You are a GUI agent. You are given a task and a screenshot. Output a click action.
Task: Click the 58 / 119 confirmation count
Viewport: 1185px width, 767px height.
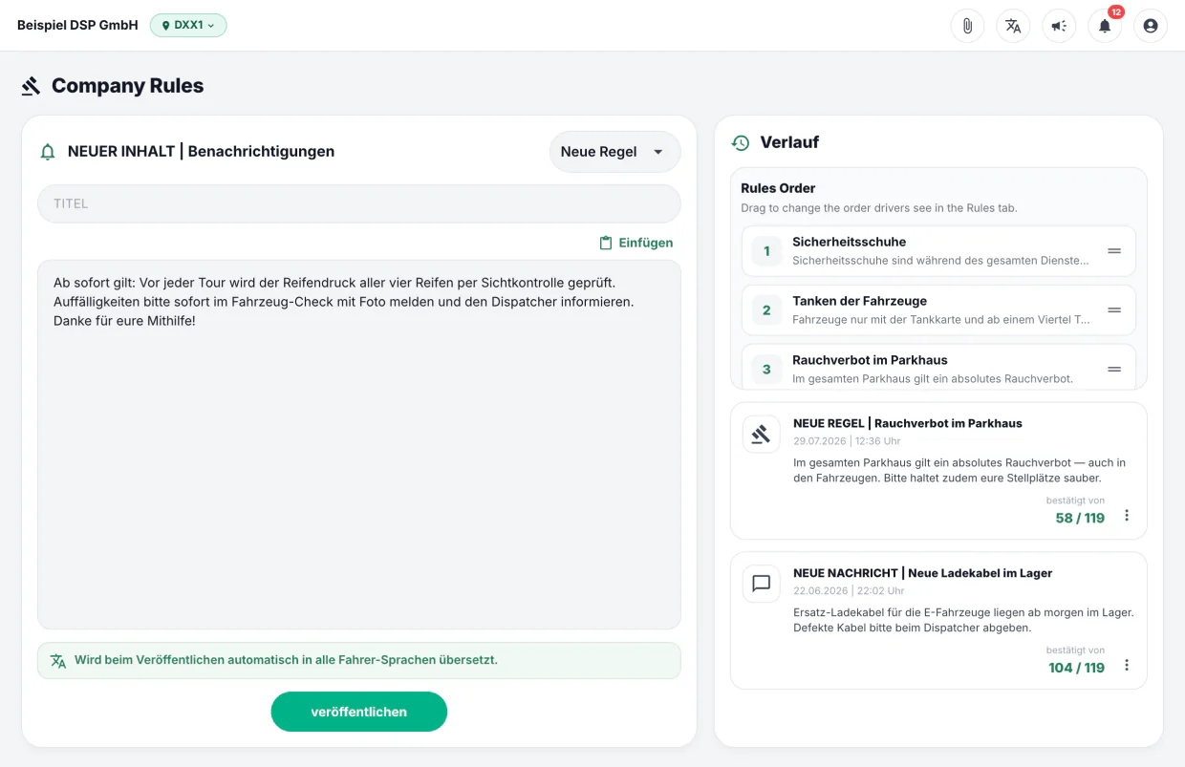[x=1080, y=518]
